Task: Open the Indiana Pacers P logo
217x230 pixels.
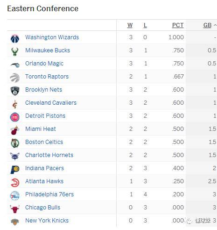Action: tap(15, 169)
